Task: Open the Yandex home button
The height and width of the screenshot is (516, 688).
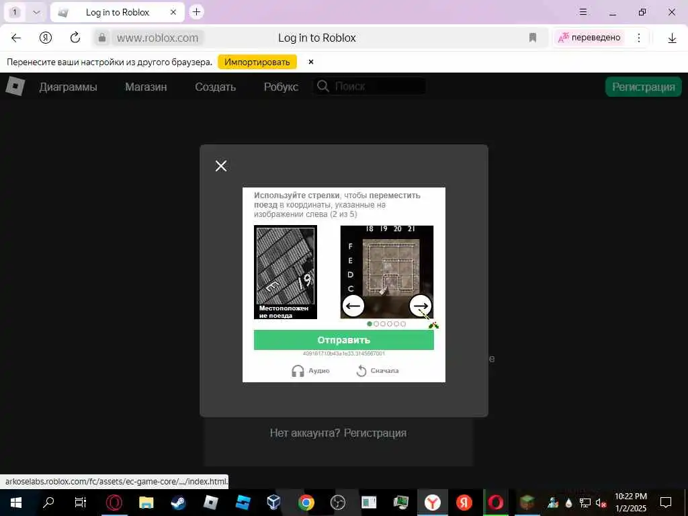Action: pos(46,38)
